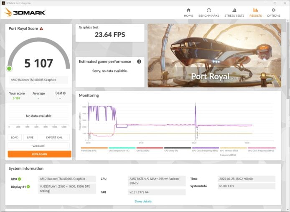Click the CPU value AMD RYZEN AI MAX+ 395
290x212 pixels.
[157, 181]
